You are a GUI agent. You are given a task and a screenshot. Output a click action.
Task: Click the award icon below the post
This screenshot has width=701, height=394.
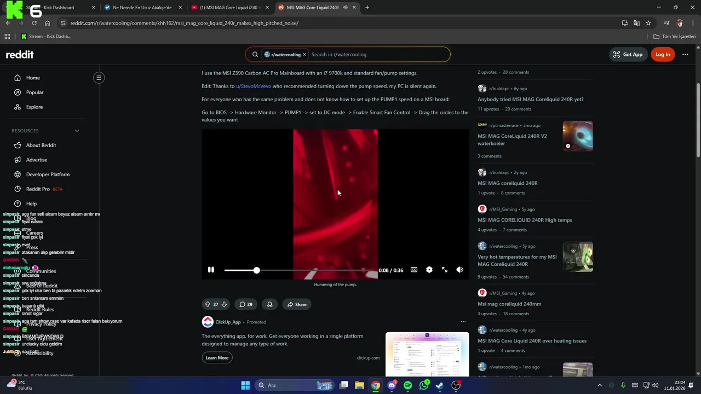coord(270,304)
